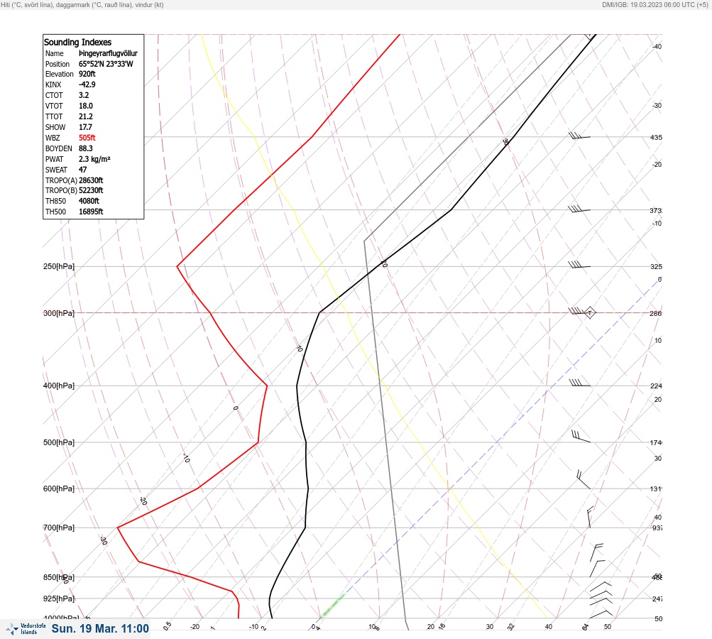Click the KINX value -42.9
The image size is (712, 639).
(x=87, y=84)
